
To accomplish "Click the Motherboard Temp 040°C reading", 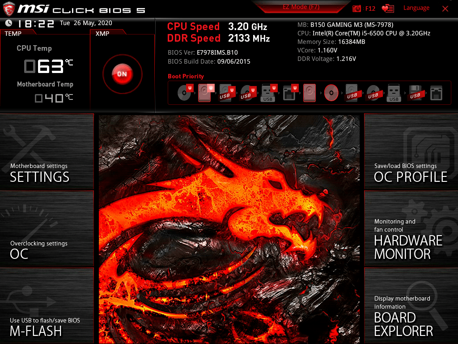I will [54, 98].
